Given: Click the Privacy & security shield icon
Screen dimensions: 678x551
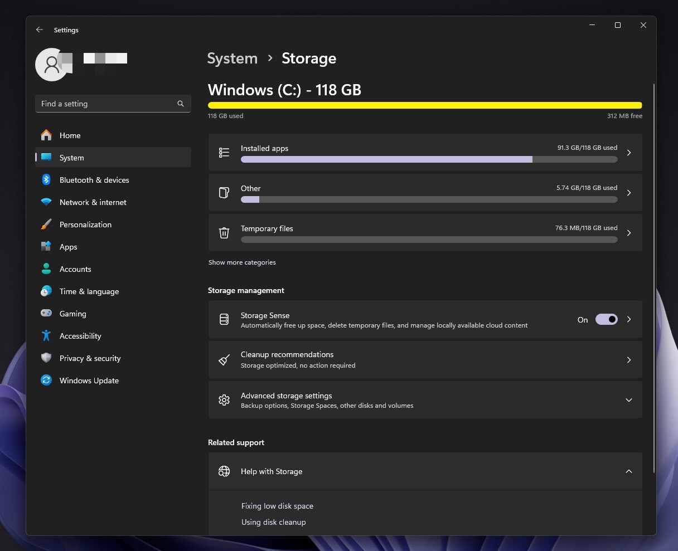Looking at the screenshot, I should 46,358.
